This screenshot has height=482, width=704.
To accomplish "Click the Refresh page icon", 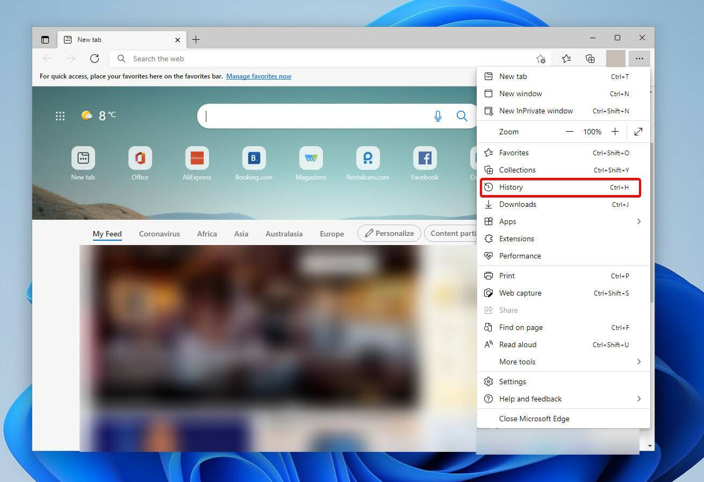I will point(95,59).
